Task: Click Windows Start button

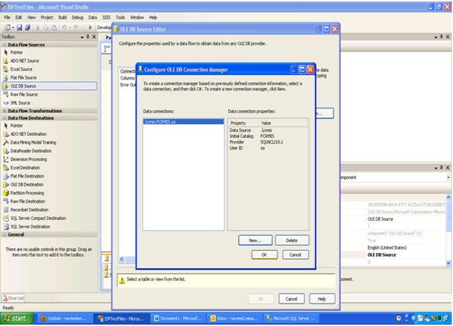Action: coord(16,318)
